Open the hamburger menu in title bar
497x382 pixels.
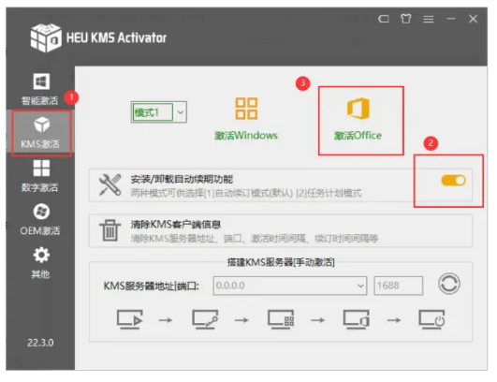429,20
